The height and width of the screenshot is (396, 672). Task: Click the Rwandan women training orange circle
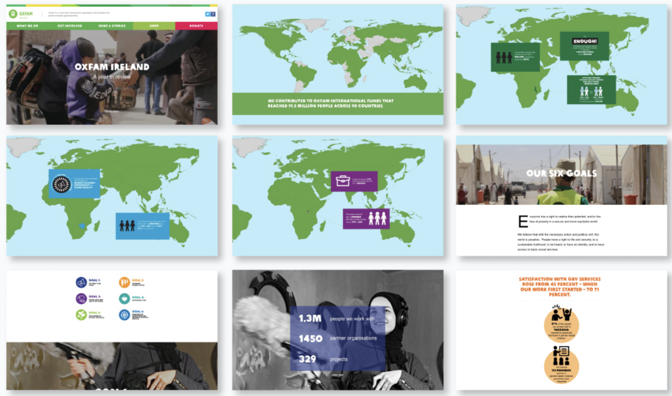561,365
